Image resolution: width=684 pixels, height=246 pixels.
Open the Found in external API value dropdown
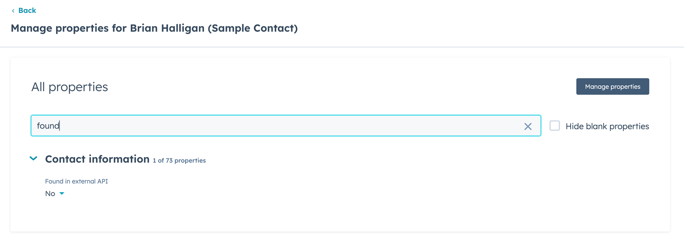(x=62, y=193)
